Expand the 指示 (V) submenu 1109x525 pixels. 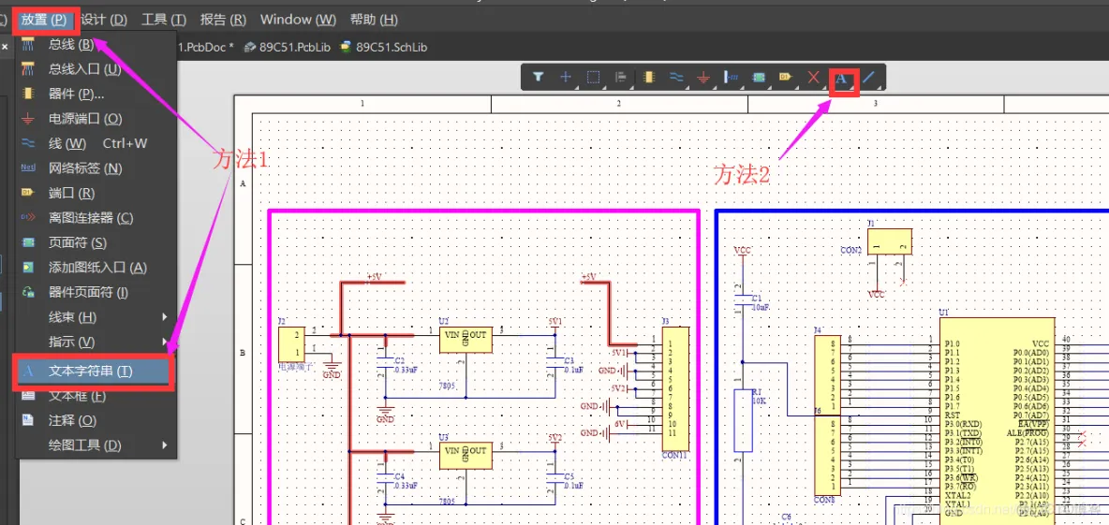tap(96, 342)
